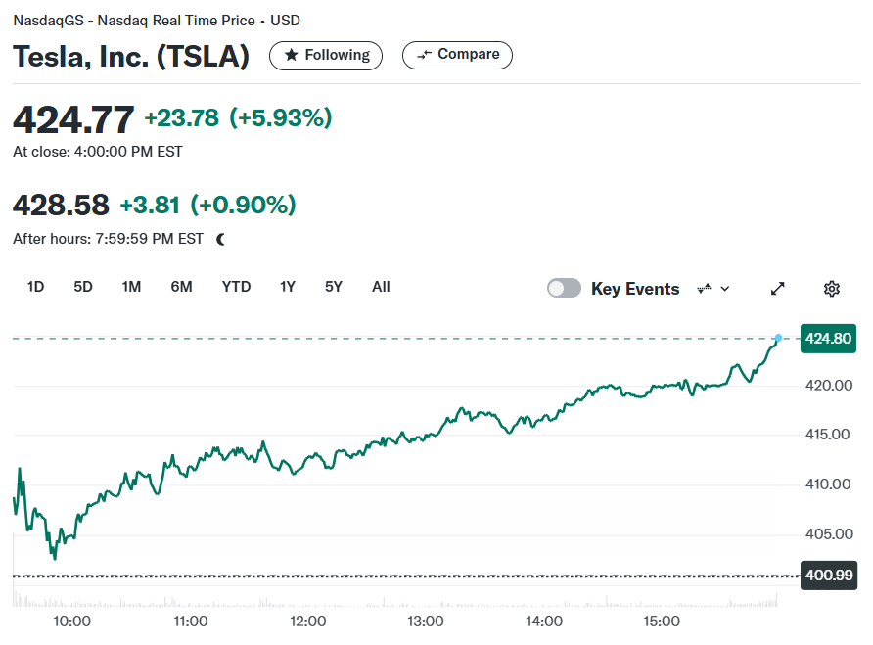Click the 14:00 time axis label
The width and height of the screenshot is (873, 645).
coord(544,622)
